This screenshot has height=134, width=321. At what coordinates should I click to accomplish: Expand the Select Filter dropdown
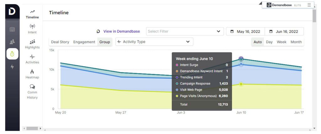(184, 31)
